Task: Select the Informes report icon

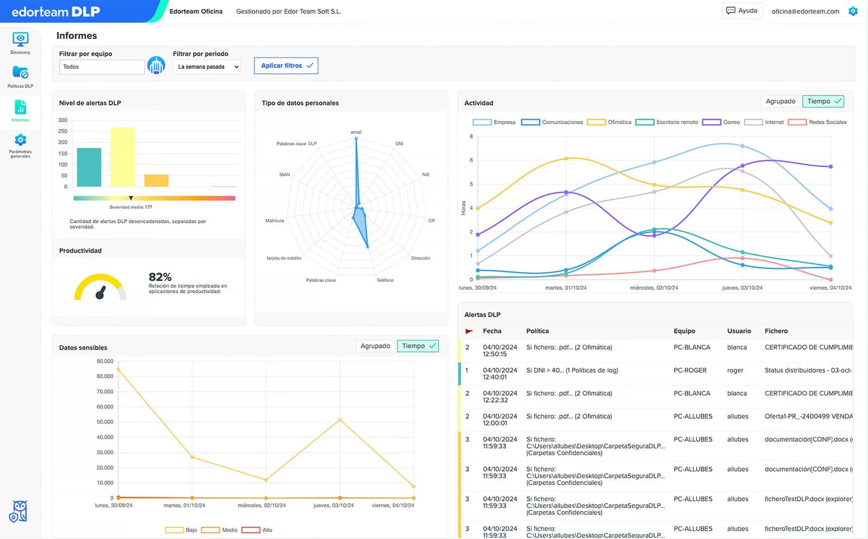Action: pos(20,107)
